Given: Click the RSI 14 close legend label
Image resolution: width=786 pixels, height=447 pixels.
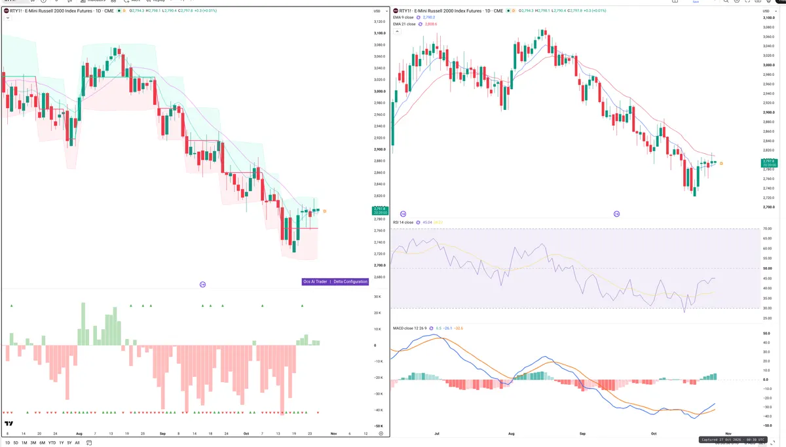Looking at the screenshot, I should [403, 223].
